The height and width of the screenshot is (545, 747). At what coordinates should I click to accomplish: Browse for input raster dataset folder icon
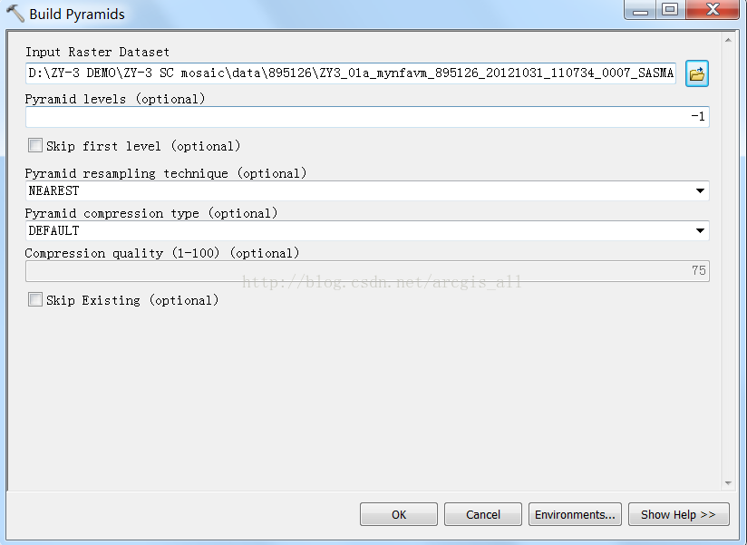point(697,73)
